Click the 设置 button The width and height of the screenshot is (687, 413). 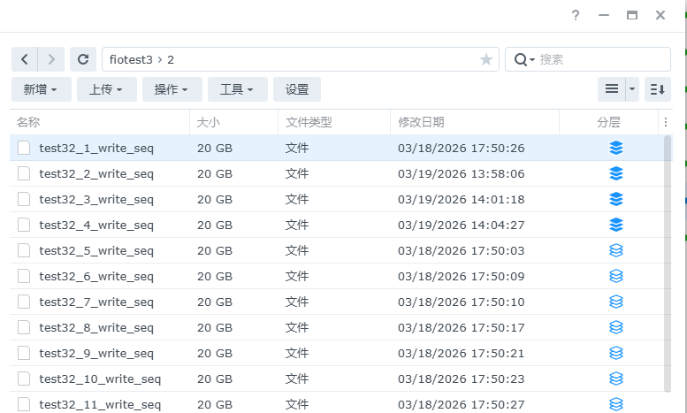297,89
